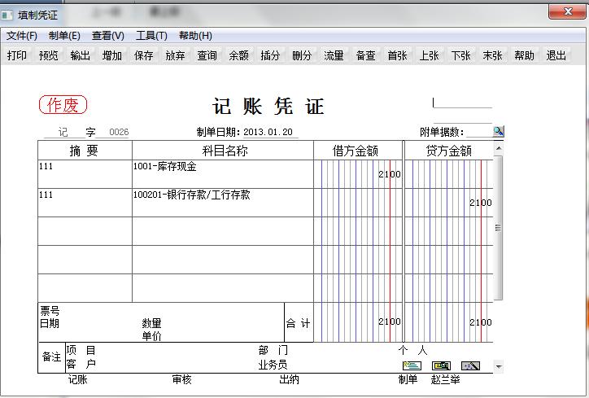Select the 100201-银行存款/工行存款 cell
This screenshot has width=589, height=398.
pos(223,203)
